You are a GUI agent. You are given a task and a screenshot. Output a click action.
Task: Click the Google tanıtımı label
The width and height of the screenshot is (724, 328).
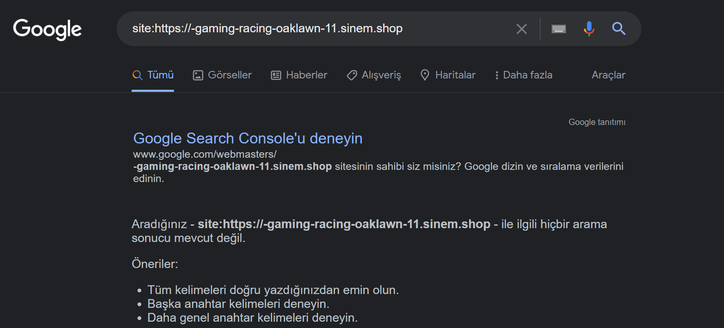coord(597,122)
